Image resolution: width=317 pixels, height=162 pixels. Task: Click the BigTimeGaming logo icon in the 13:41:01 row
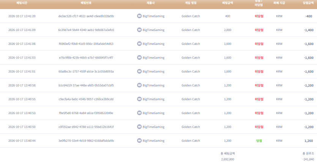(139, 71)
